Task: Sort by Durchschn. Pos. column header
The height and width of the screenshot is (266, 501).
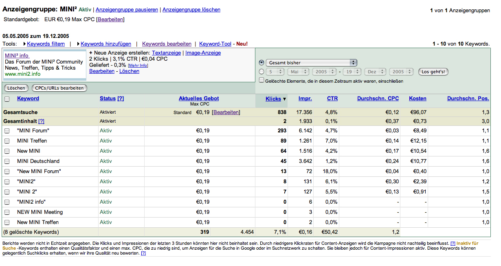Action: pos(468,99)
